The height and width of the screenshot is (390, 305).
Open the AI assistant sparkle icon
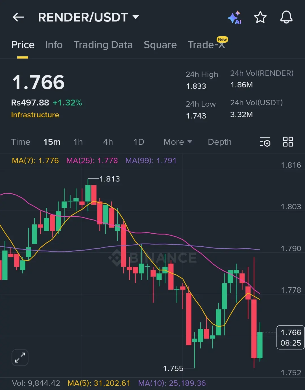235,18
